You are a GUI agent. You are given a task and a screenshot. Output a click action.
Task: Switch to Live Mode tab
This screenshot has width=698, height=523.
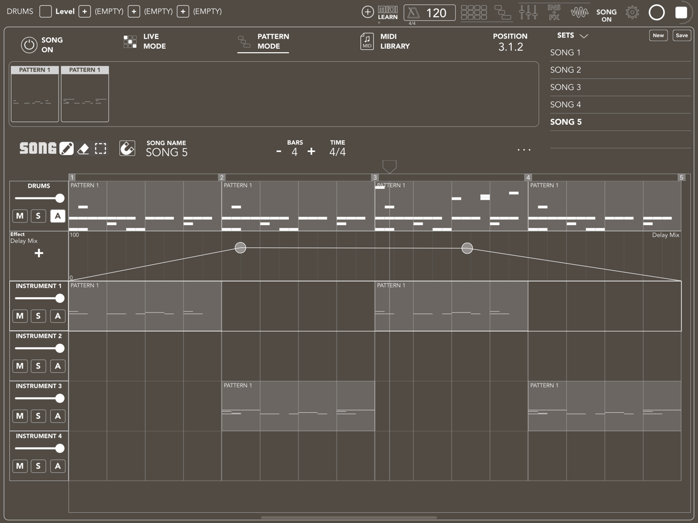[x=145, y=42]
